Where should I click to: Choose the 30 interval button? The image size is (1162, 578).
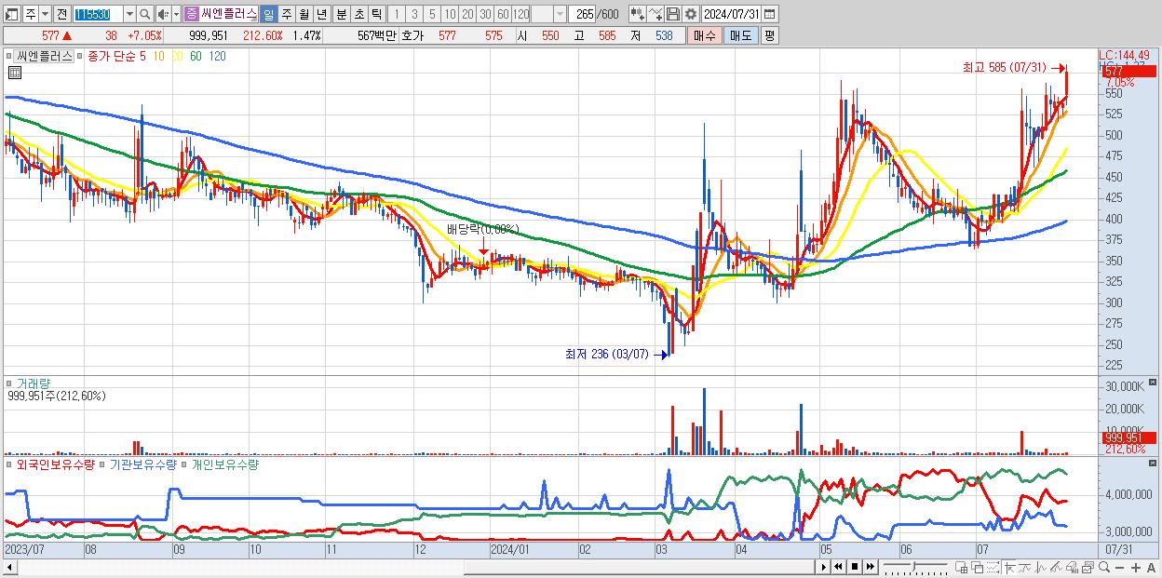tap(485, 15)
